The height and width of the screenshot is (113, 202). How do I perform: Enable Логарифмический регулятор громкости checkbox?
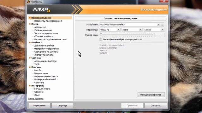coord(101,40)
